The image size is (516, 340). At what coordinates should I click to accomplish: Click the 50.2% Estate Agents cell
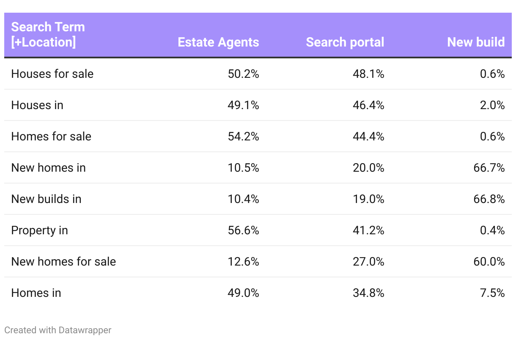click(x=243, y=74)
